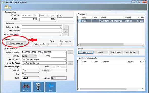The image size is (149, 93).
Task: Click the Total field showing $0.00
Action: pyautogui.click(x=30, y=78)
